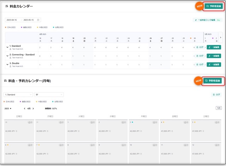
Task: Open the BF plan dropdown
Action: click(49, 95)
